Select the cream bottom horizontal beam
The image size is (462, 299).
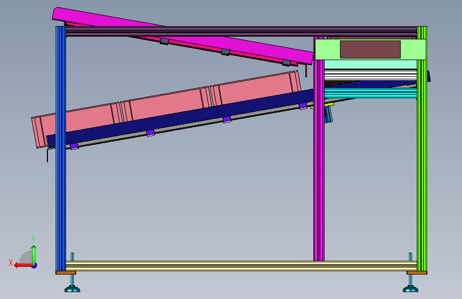pyautogui.click(x=241, y=265)
